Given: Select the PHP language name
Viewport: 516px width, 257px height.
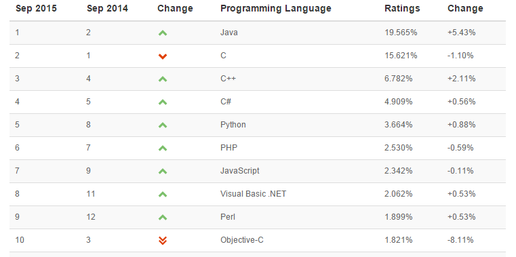Looking at the screenshot, I should pos(229,148).
